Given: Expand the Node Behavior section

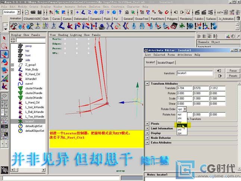Looking at the screenshot, I should click(147, 138).
